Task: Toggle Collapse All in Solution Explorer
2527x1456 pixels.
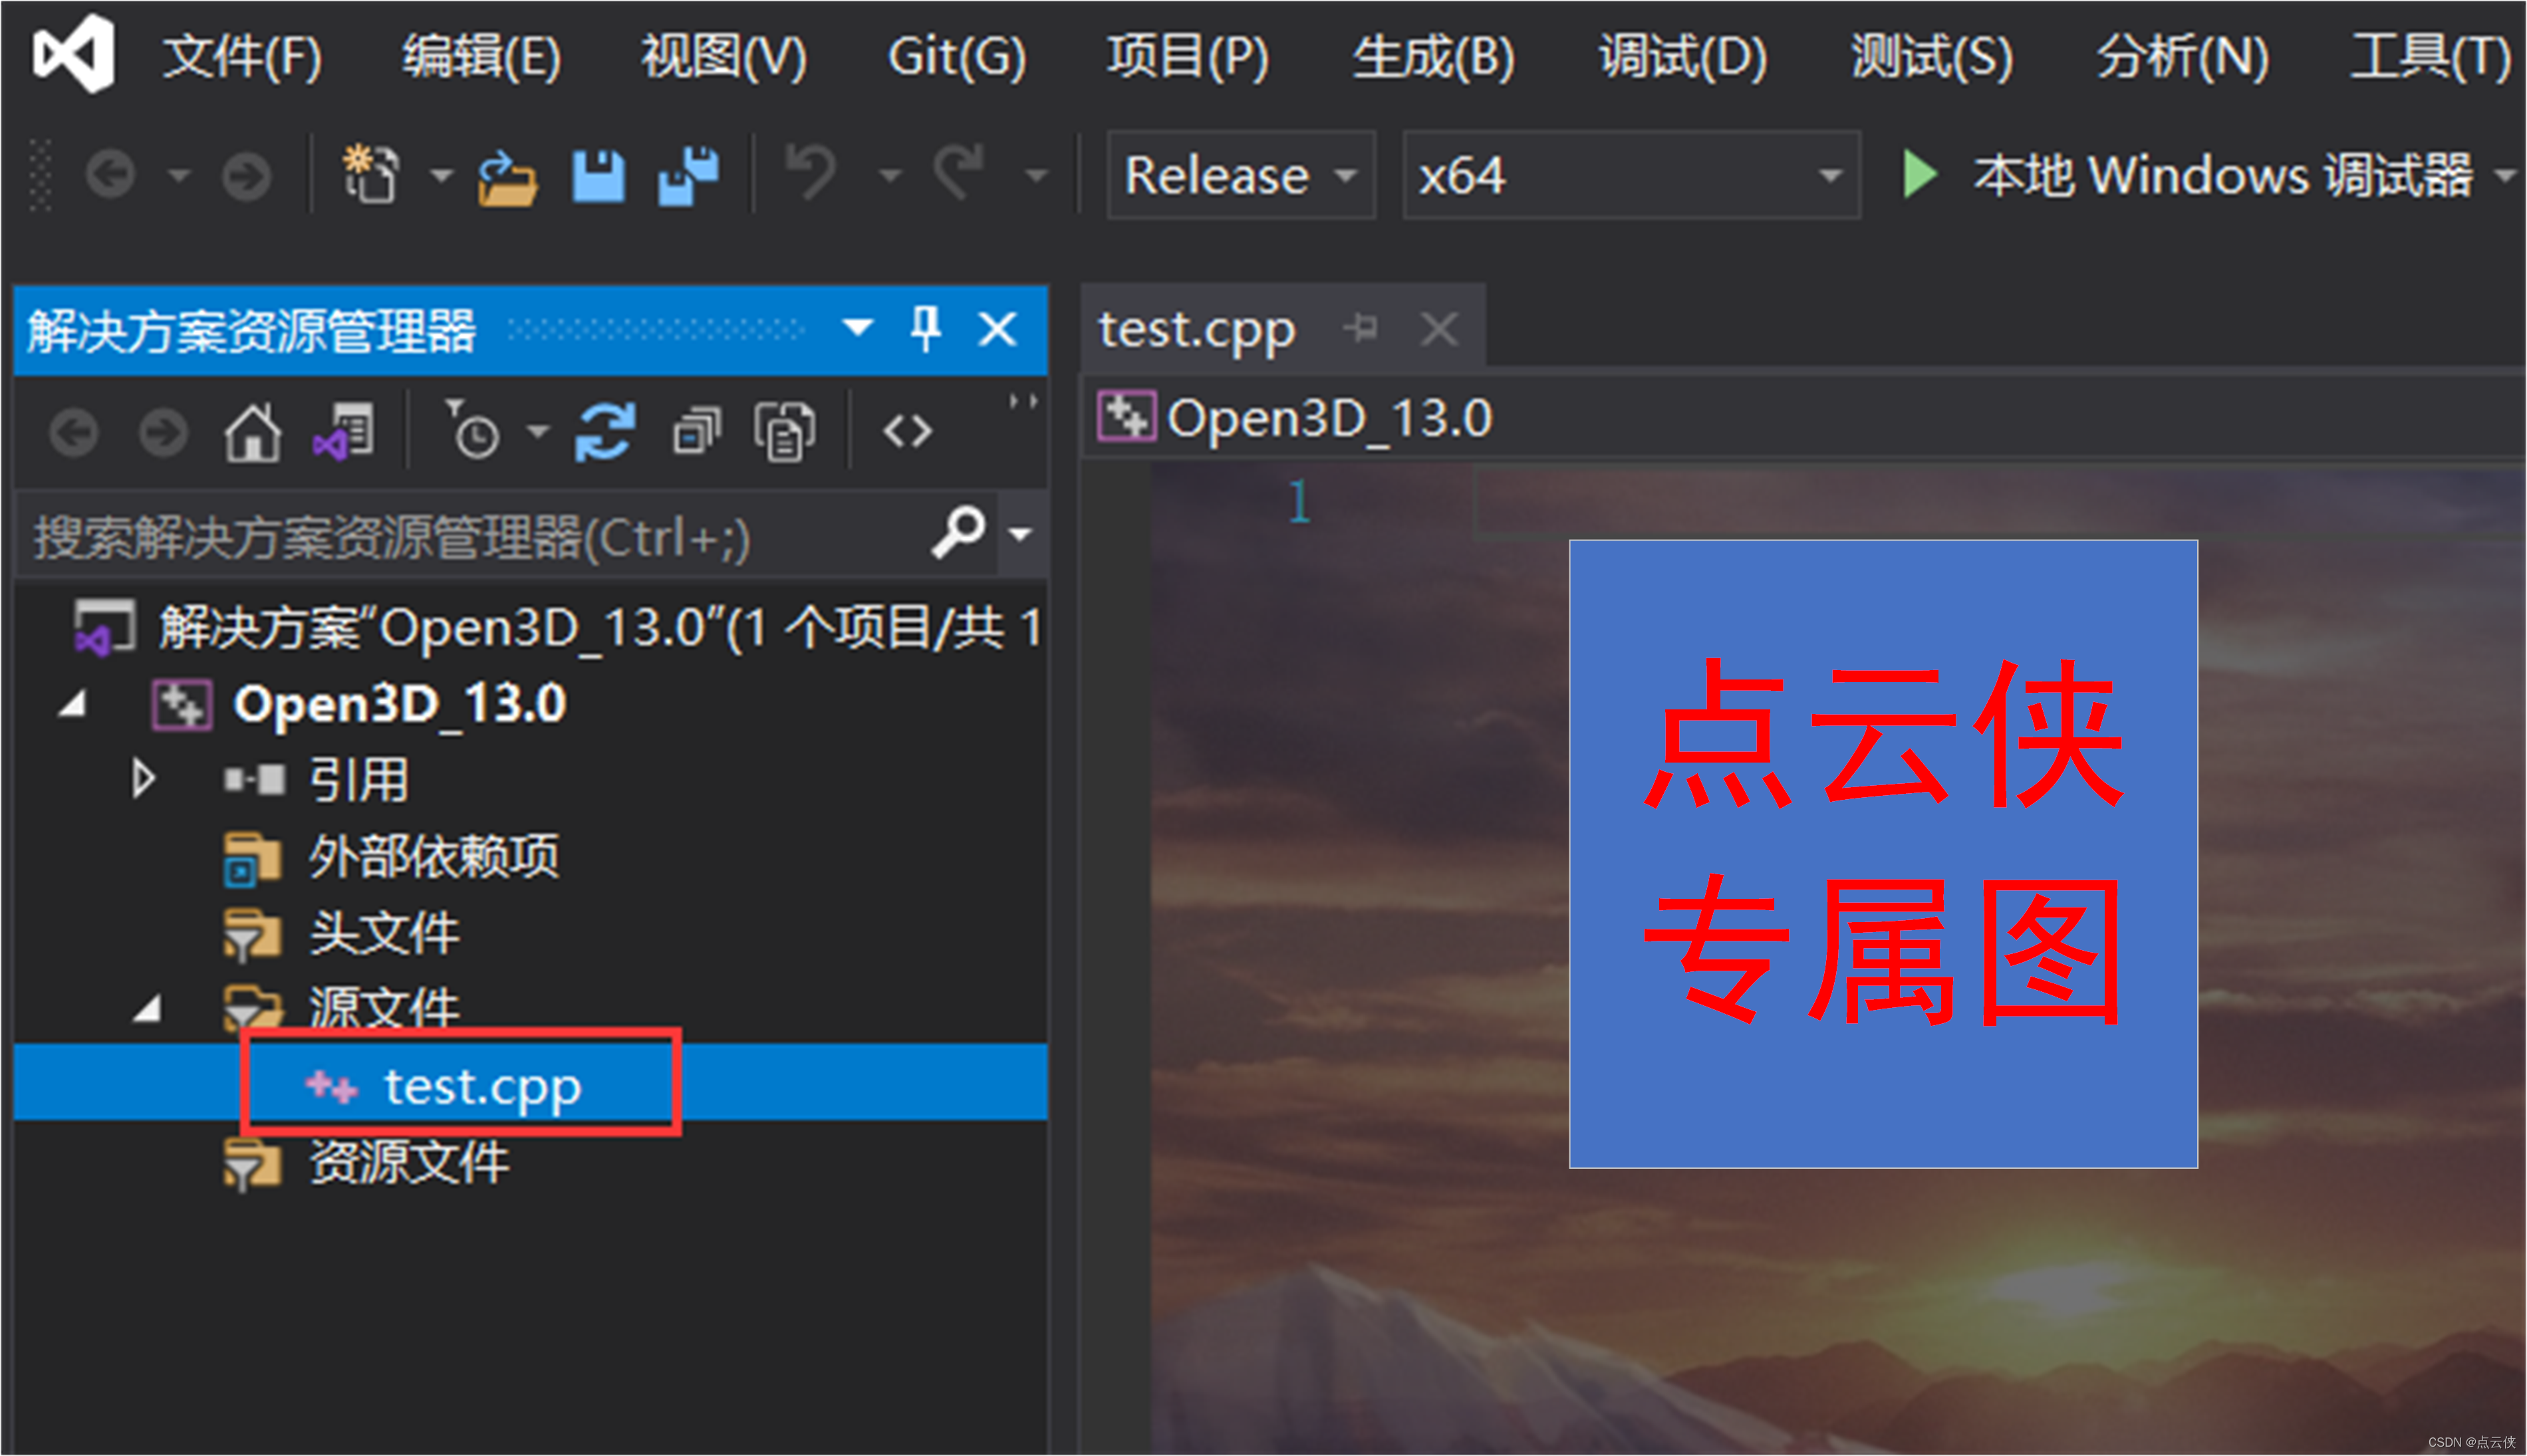Action: click(695, 431)
